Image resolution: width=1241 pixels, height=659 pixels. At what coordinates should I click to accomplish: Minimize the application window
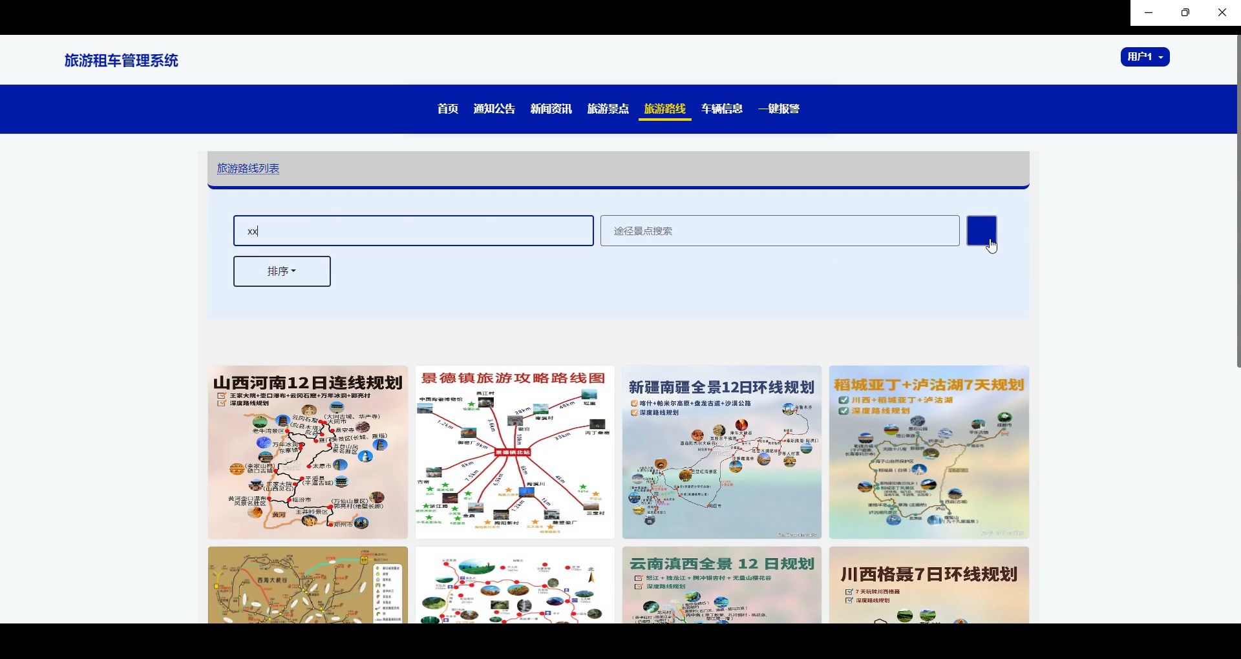pyautogui.click(x=1149, y=13)
